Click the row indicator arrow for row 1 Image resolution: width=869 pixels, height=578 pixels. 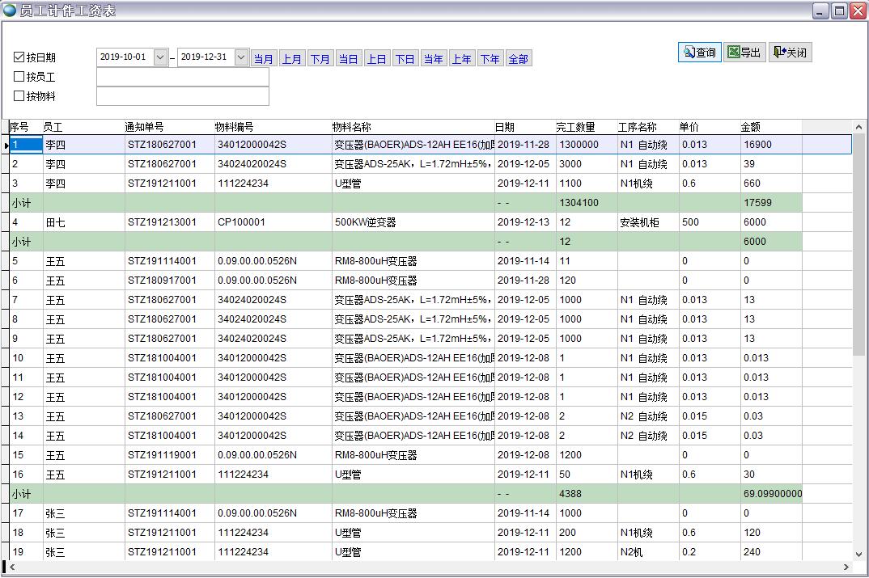coord(6,145)
